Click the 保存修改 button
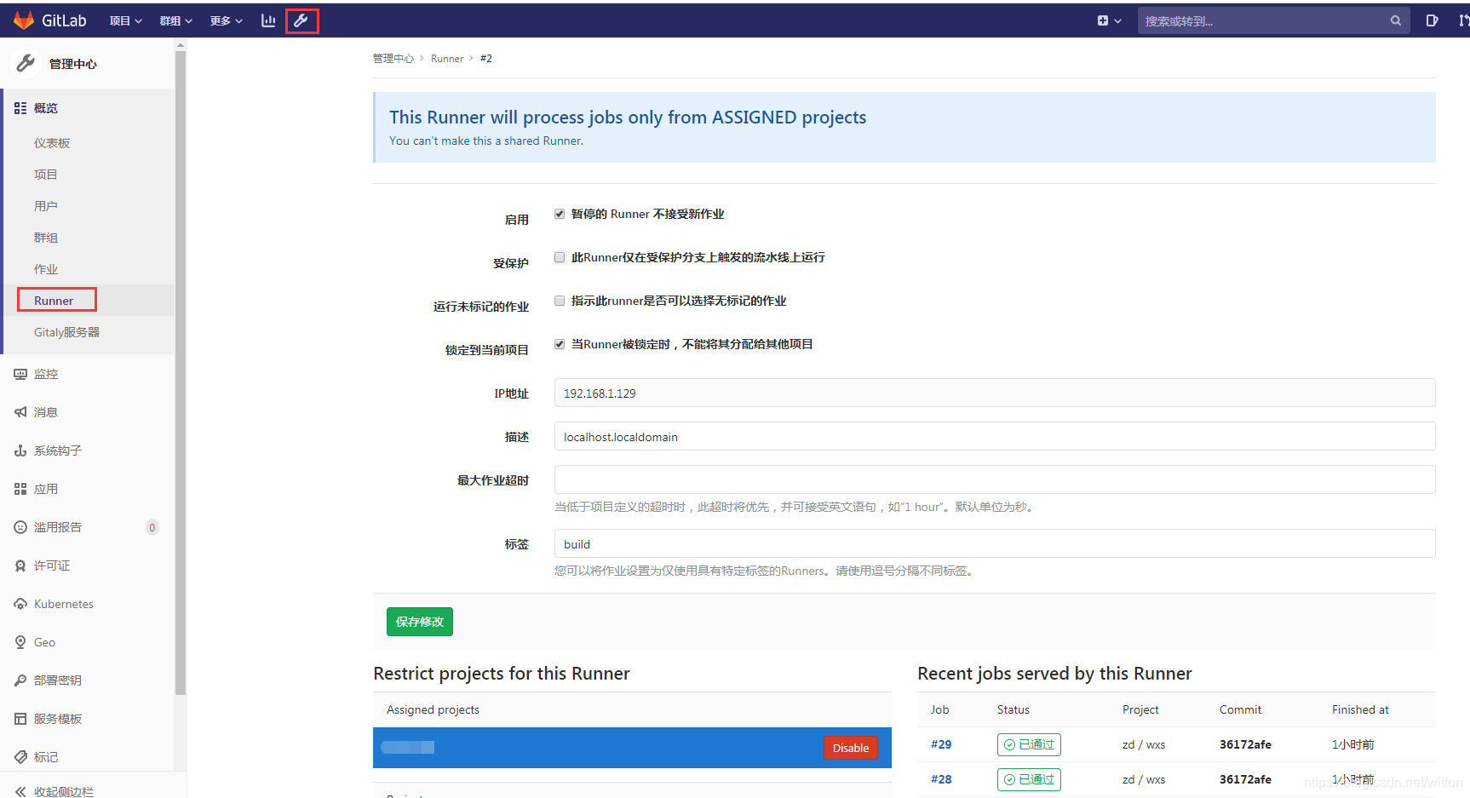This screenshot has width=1470, height=798. [x=420, y=622]
